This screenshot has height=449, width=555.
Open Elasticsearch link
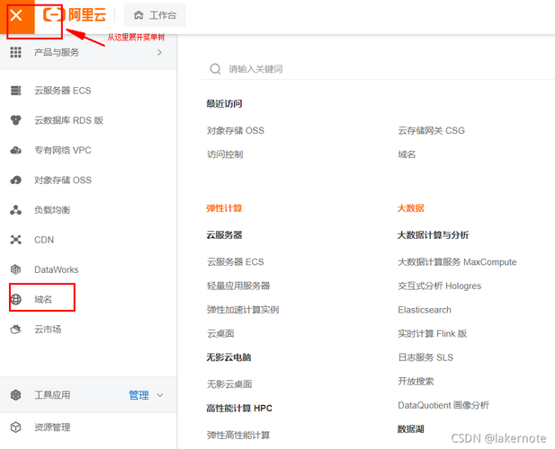point(425,310)
